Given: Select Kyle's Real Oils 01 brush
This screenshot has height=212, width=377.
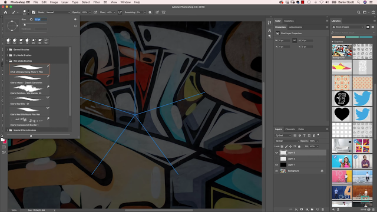Looking at the screenshot, I should (29, 101).
